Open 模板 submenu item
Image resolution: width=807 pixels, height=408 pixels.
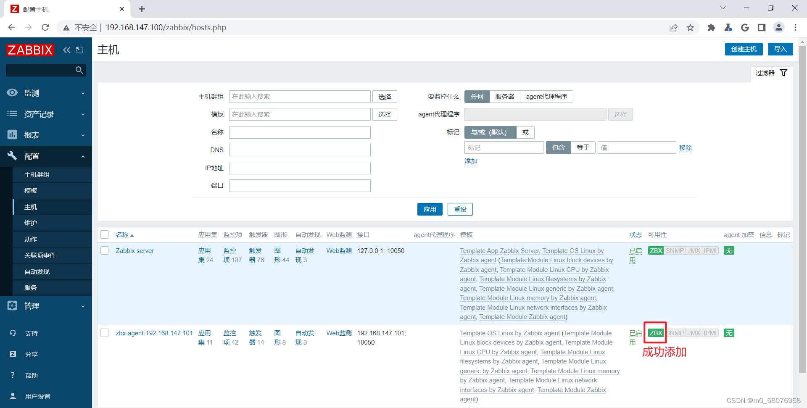pos(52,191)
